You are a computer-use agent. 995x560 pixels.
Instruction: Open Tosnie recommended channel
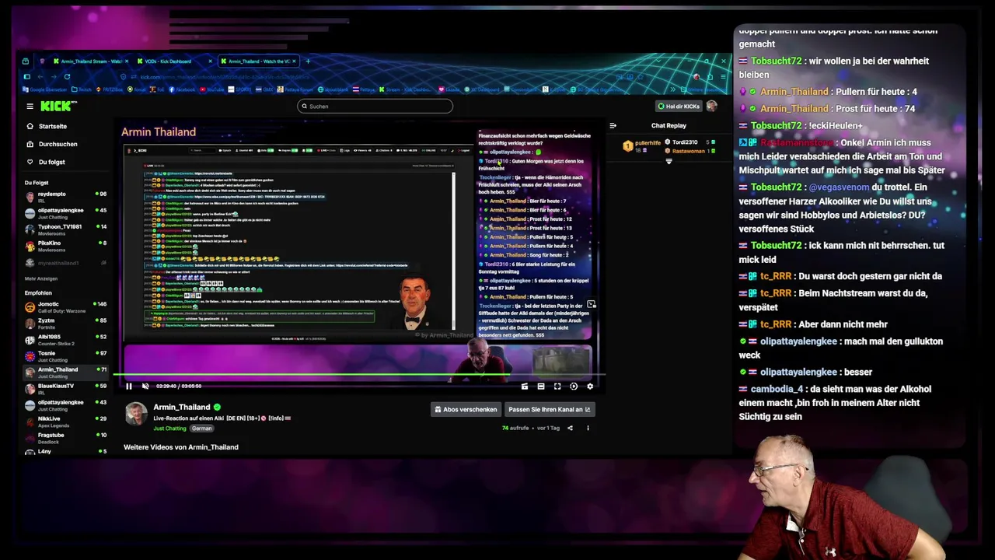(x=65, y=356)
